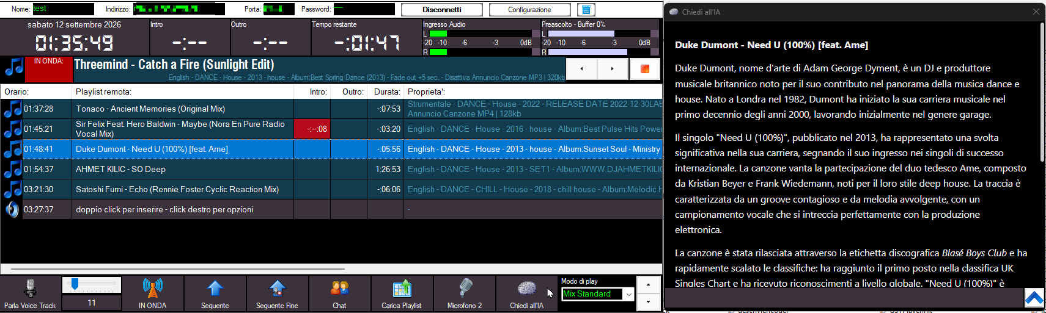Open the Configurazione button
Image resolution: width=1046 pixels, height=313 pixels.
(529, 10)
